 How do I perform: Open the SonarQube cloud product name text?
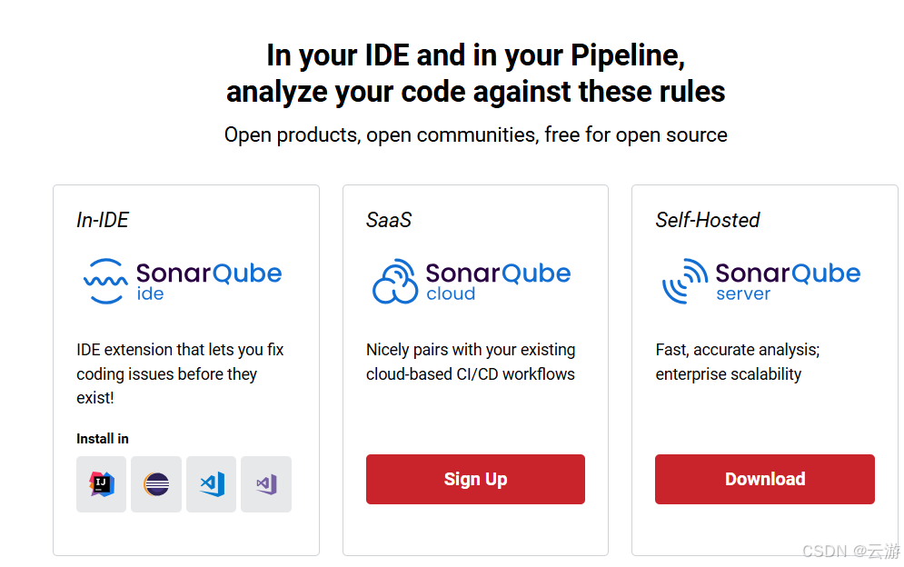point(498,282)
